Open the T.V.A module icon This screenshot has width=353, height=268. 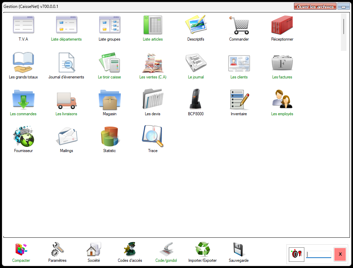[x=23, y=25]
